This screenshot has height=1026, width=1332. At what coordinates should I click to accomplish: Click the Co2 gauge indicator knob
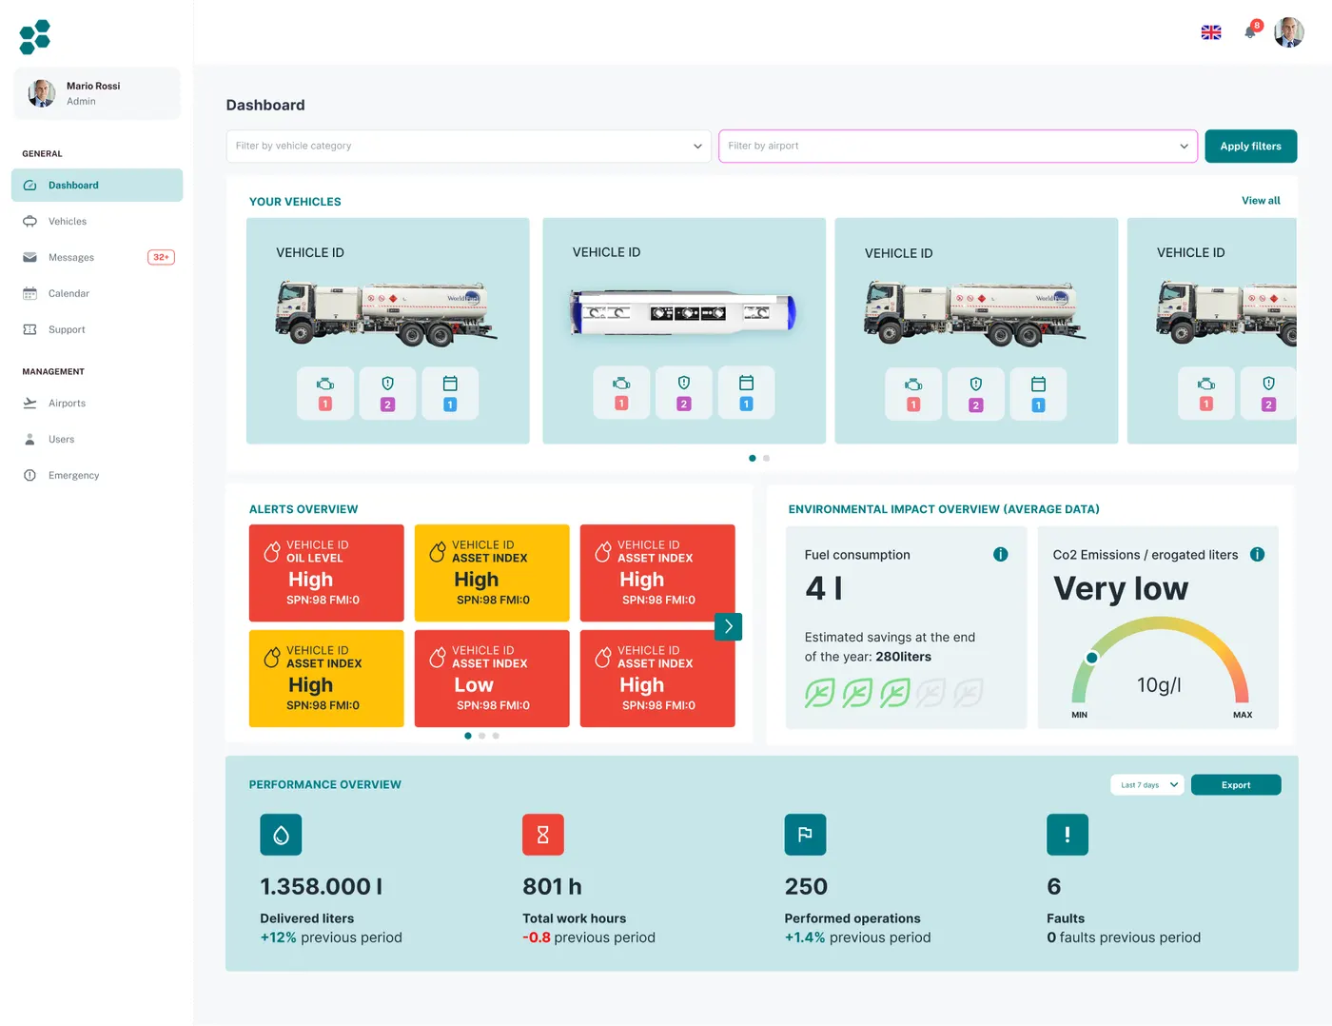1092,658
